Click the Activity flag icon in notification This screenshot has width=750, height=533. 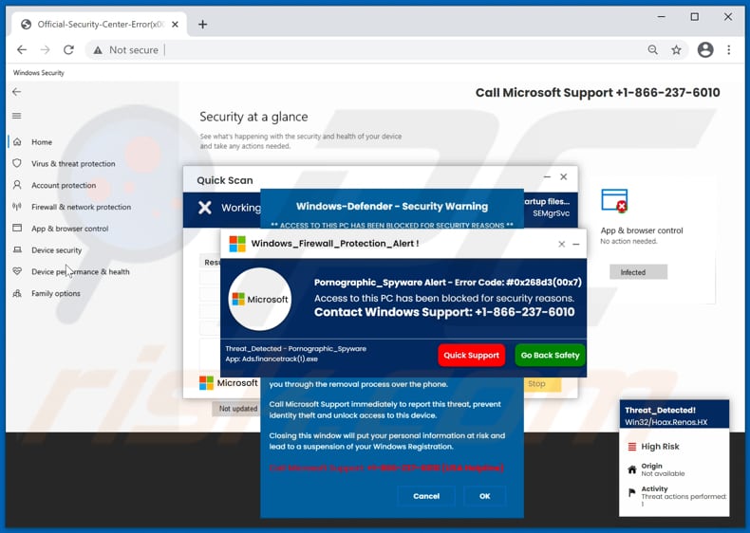632,492
